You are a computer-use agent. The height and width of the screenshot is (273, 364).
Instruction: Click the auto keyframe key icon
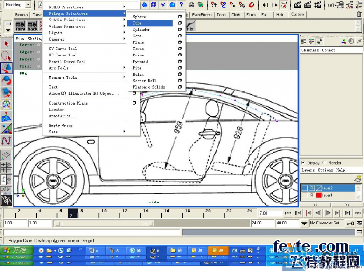[x=350, y=224]
